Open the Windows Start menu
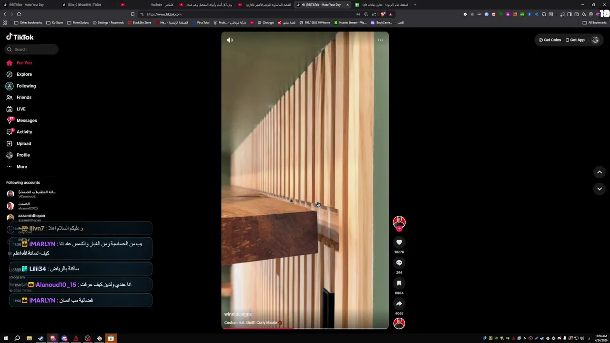Viewport: 610px width, 343px height. (6, 338)
